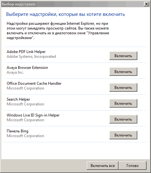
Task: Enable the Панель Bing add-on
Action: tap(123, 135)
